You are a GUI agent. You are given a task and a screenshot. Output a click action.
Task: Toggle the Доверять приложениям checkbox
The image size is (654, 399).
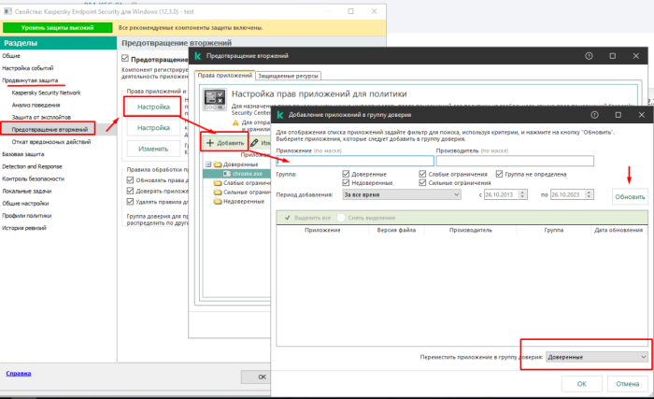click(x=130, y=191)
